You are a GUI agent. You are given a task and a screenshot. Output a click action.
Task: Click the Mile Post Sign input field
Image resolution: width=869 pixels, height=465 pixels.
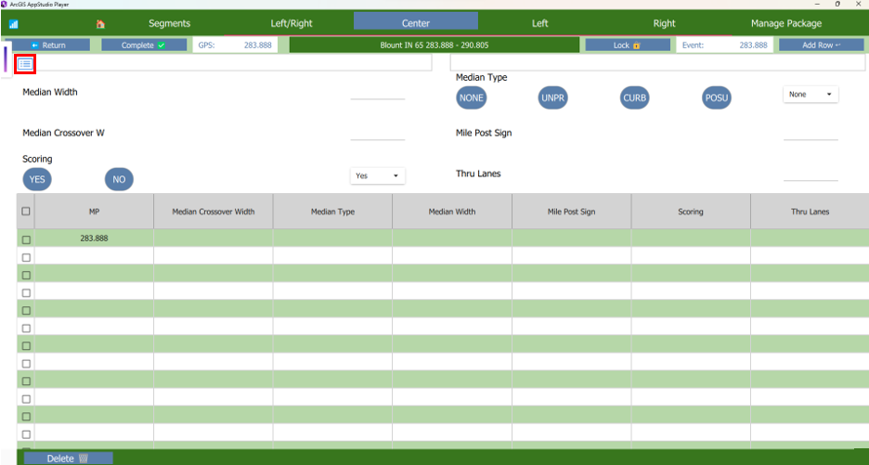pyautogui.click(x=811, y=134)
